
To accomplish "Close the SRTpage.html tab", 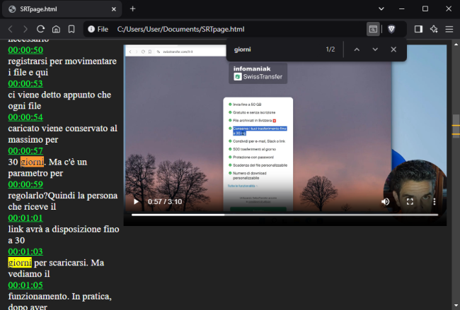I will point(114,9).
